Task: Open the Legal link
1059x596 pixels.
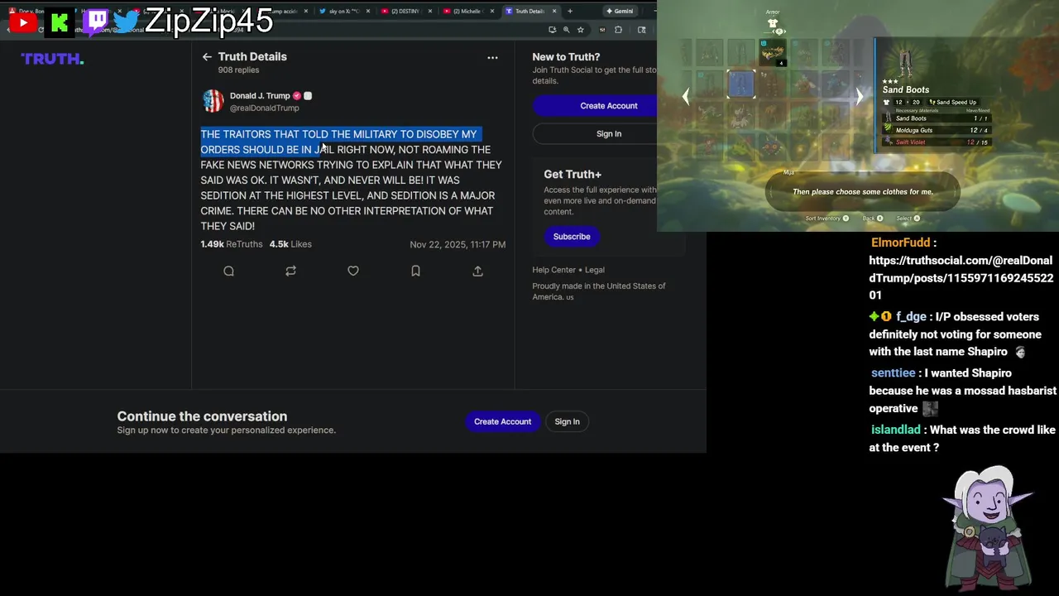Action: (x=595, y=270)
